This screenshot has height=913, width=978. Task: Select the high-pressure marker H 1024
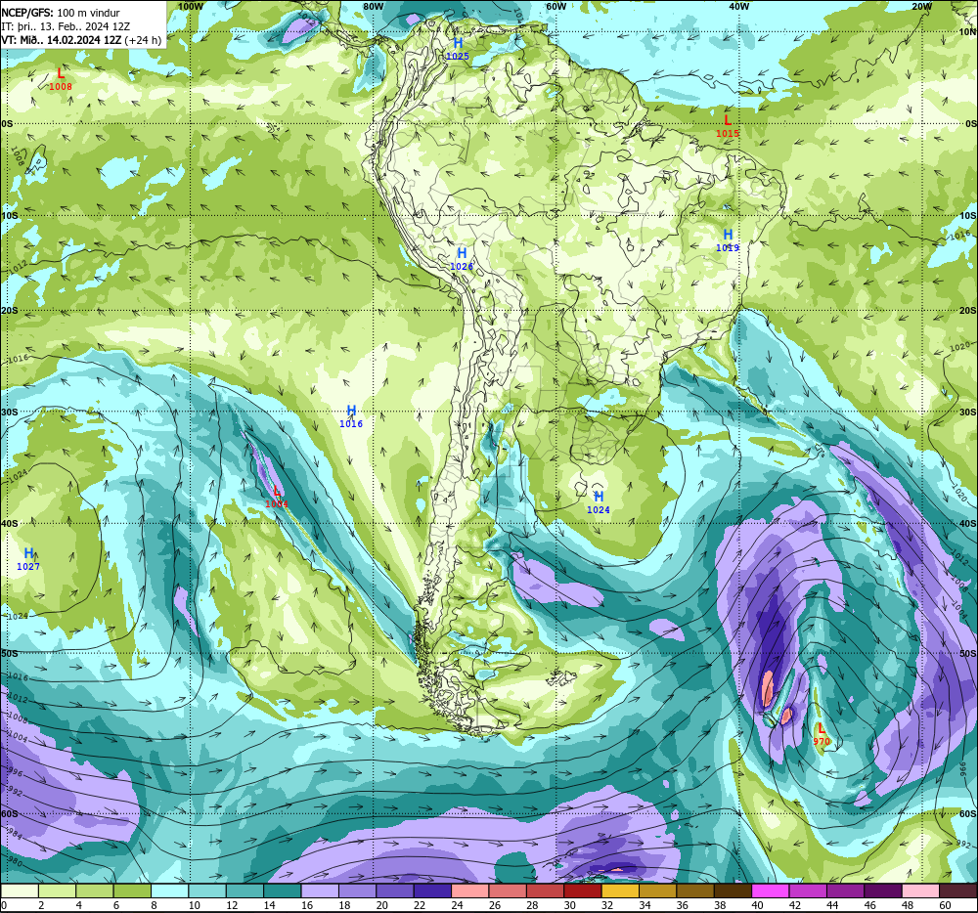click(599, 502)
